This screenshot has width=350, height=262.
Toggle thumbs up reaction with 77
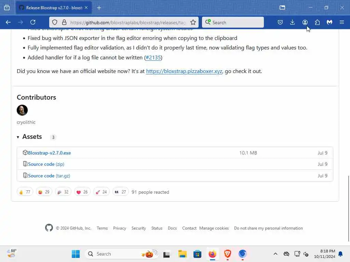click(25, 192)
